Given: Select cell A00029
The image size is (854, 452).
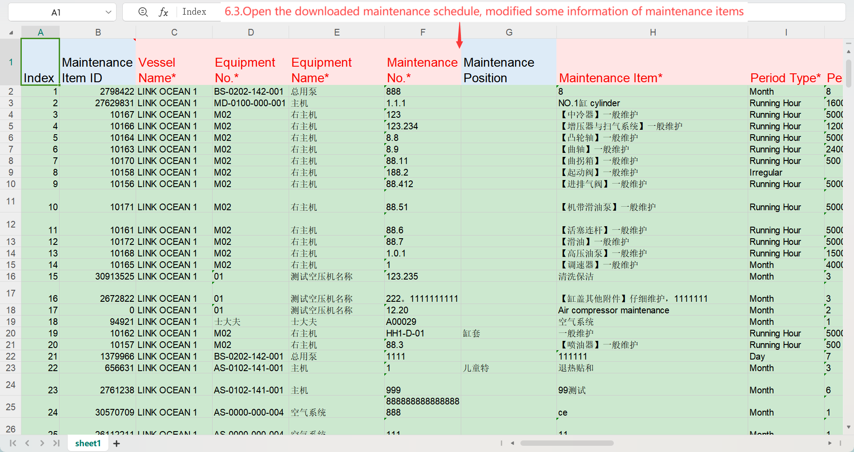Looking at the screenshot, I should pyautogui.click(x=423, y=321).
